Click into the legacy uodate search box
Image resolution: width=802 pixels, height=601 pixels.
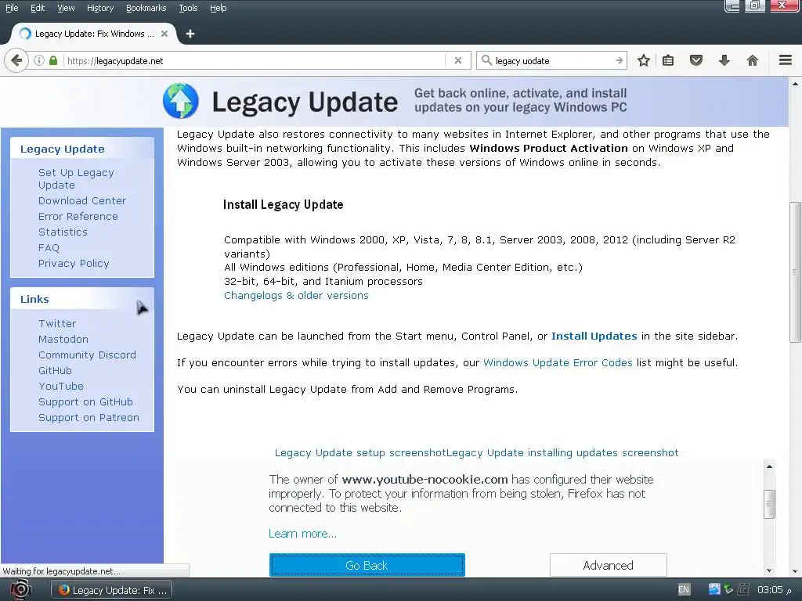coord(552,61)
